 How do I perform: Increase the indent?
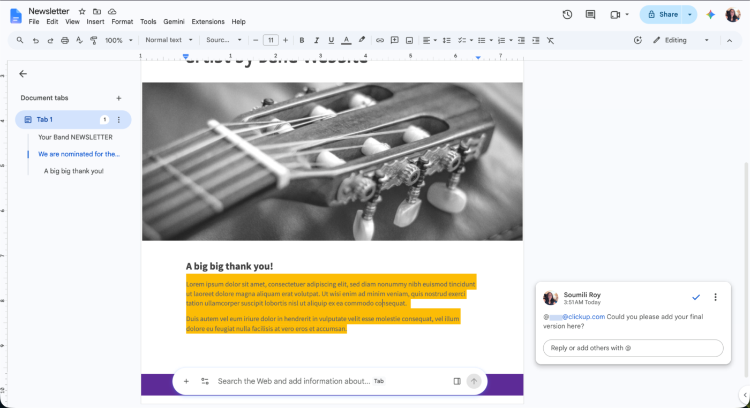536,40
